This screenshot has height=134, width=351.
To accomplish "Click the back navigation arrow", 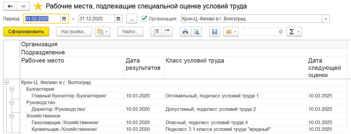I will point(10,6).
